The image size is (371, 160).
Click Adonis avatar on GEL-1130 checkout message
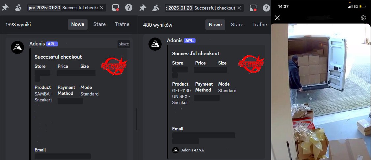155,44
